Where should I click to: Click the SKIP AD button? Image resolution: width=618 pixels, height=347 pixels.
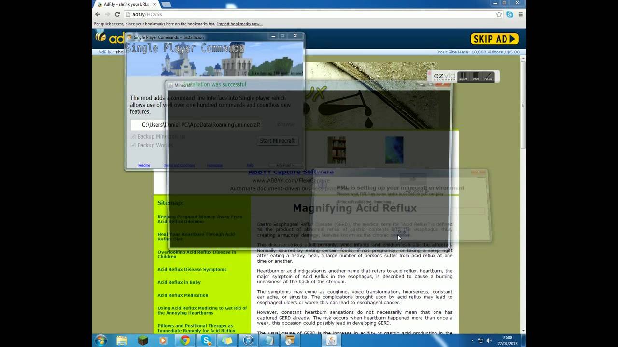tap(495, 39)
